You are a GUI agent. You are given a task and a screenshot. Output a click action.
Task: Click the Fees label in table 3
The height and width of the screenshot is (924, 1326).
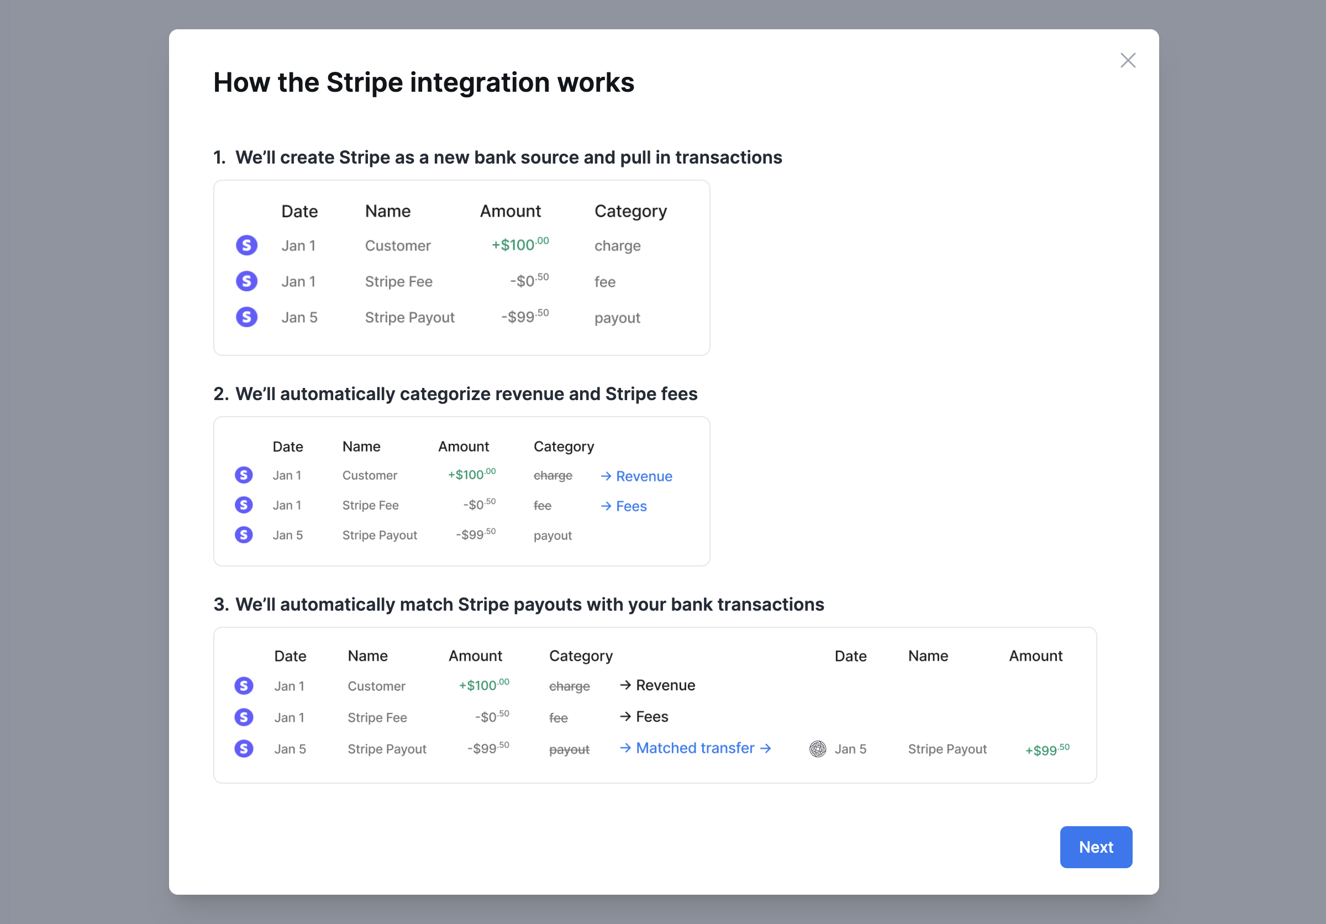coord(651,716)
